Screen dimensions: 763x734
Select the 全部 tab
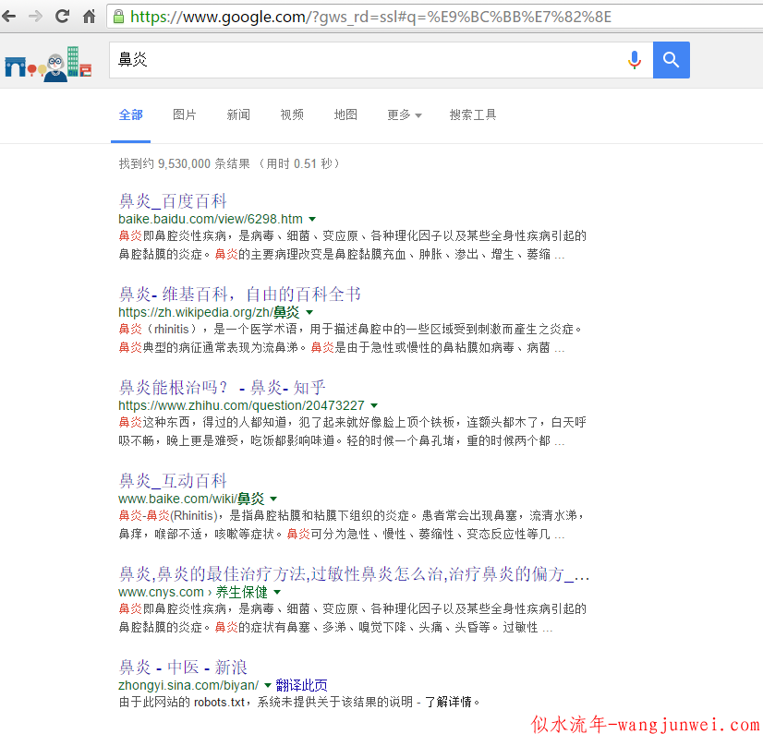click(130, 114)
